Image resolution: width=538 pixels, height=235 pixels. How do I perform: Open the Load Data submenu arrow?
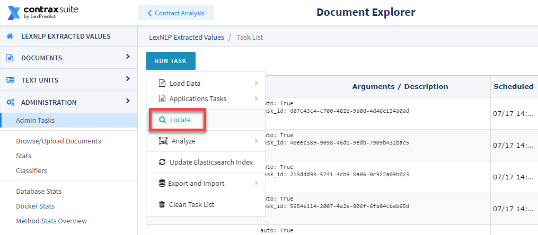[x=257, y=83]
